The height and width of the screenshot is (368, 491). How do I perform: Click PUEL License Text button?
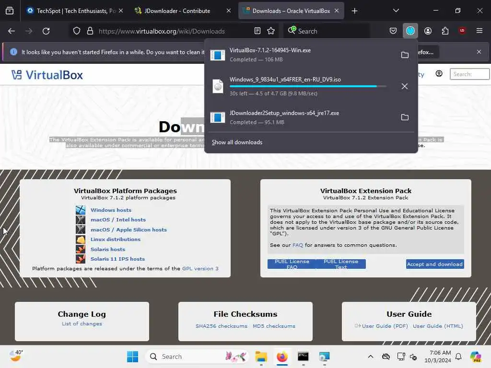click(x=341, y=264)
